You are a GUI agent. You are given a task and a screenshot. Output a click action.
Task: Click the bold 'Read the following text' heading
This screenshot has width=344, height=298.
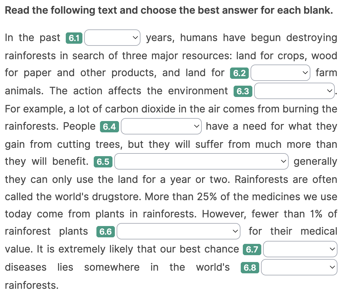click(x=169, y=11)
